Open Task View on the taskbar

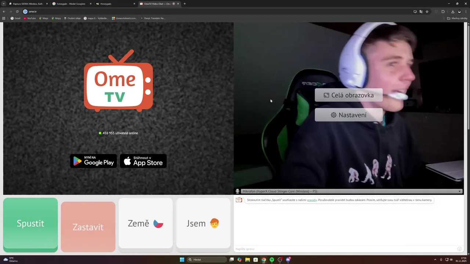tap(231, 260)
